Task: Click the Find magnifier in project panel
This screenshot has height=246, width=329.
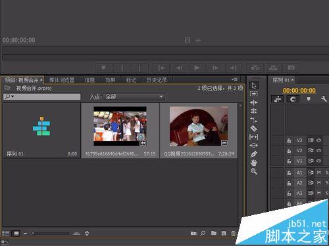Action: click(203, 234)
